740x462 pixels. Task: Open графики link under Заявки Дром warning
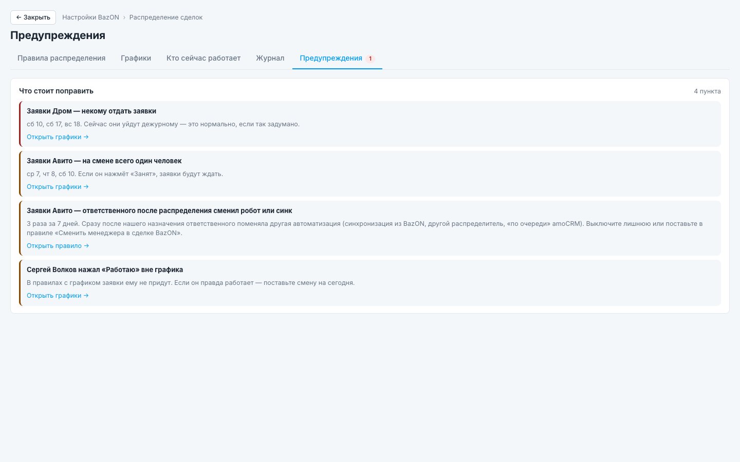pos(58,137)
